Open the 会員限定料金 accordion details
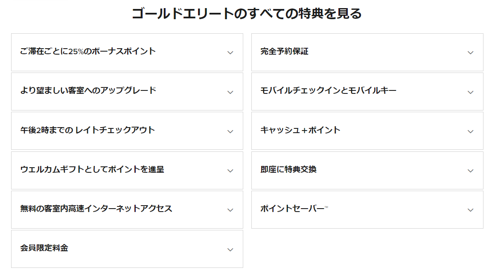The width and height of the screenshot is (492, 276). (x=230, y=249)
